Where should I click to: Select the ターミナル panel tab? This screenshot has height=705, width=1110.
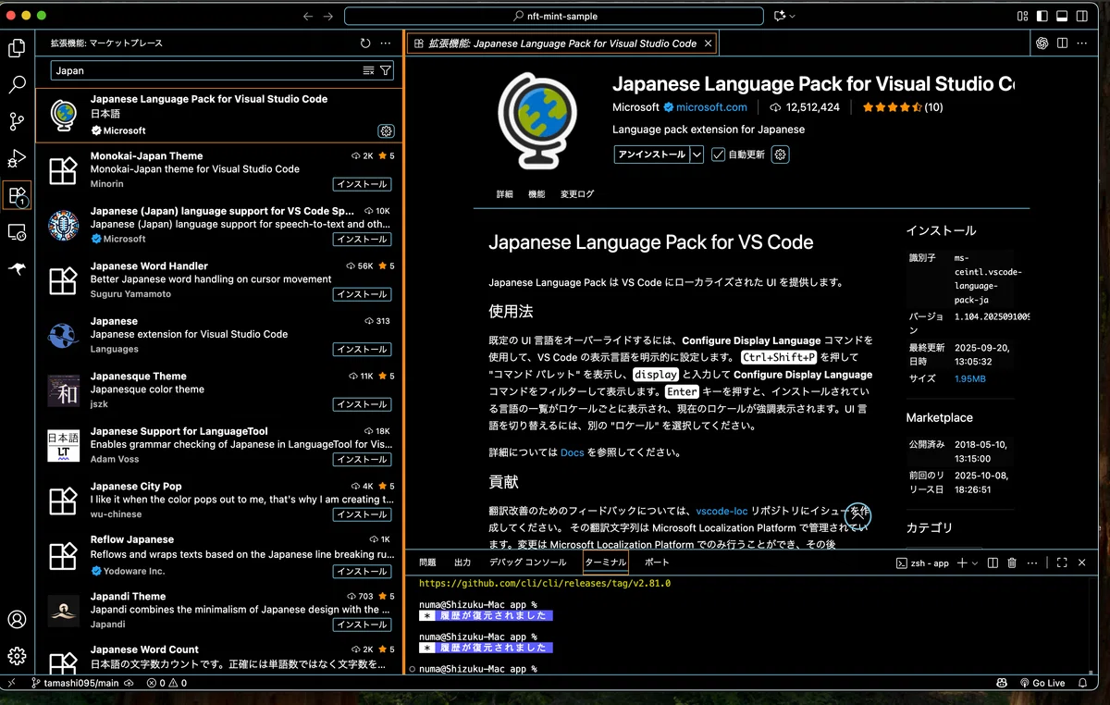click(x=606, y=563)
